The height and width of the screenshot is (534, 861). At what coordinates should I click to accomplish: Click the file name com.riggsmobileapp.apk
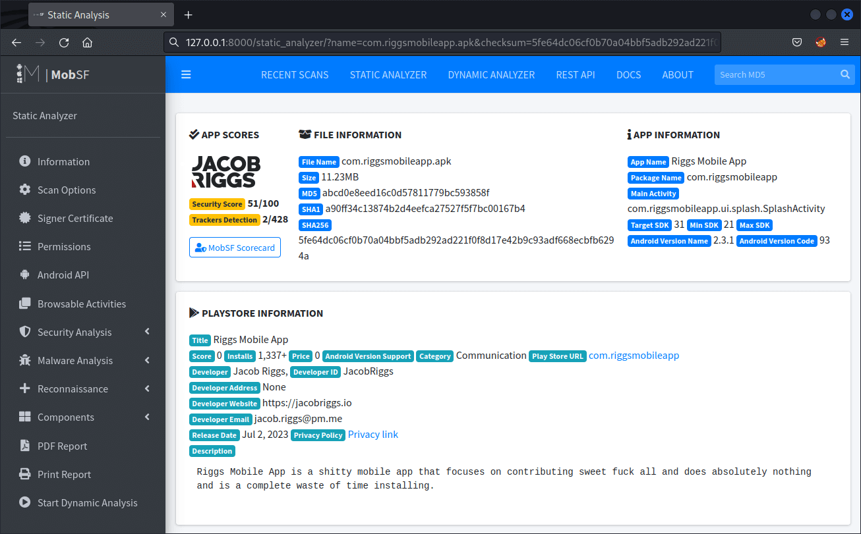click(x=396, y=161)
